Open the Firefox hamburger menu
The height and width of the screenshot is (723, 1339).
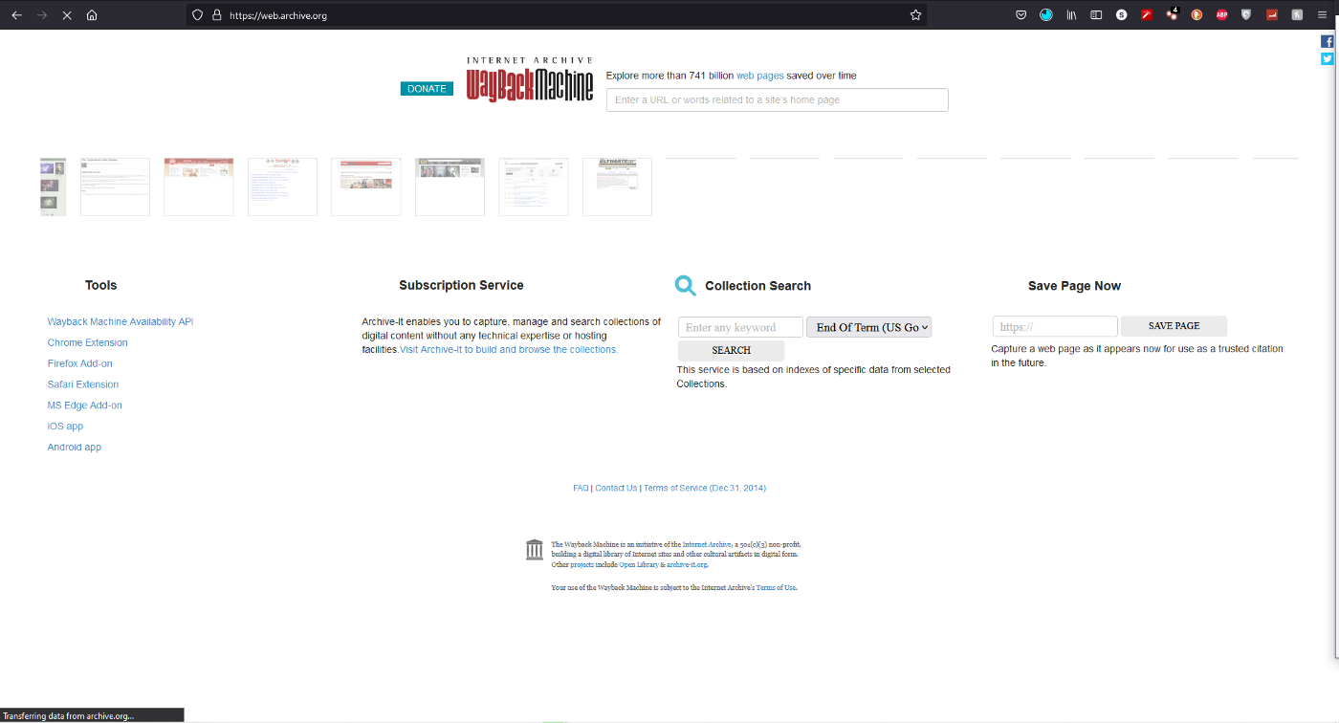coord(1322,15)
